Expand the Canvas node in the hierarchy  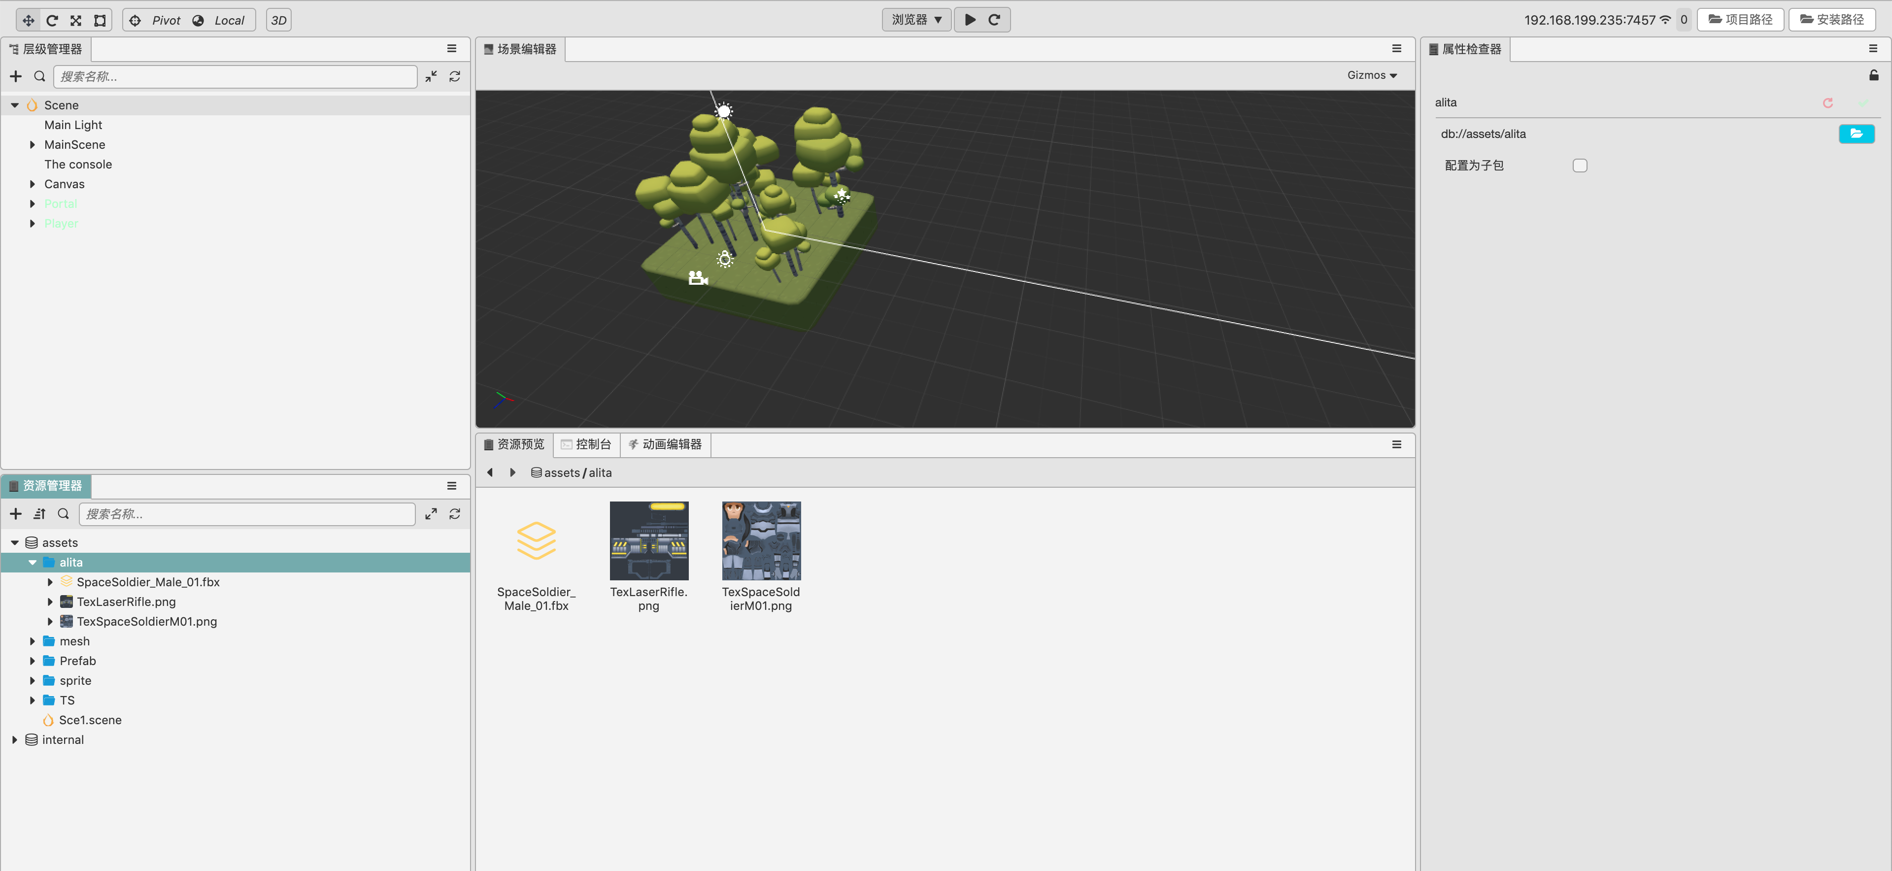33,184
